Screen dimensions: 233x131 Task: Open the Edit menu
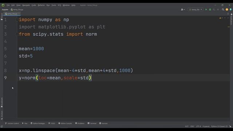(13, 5)
